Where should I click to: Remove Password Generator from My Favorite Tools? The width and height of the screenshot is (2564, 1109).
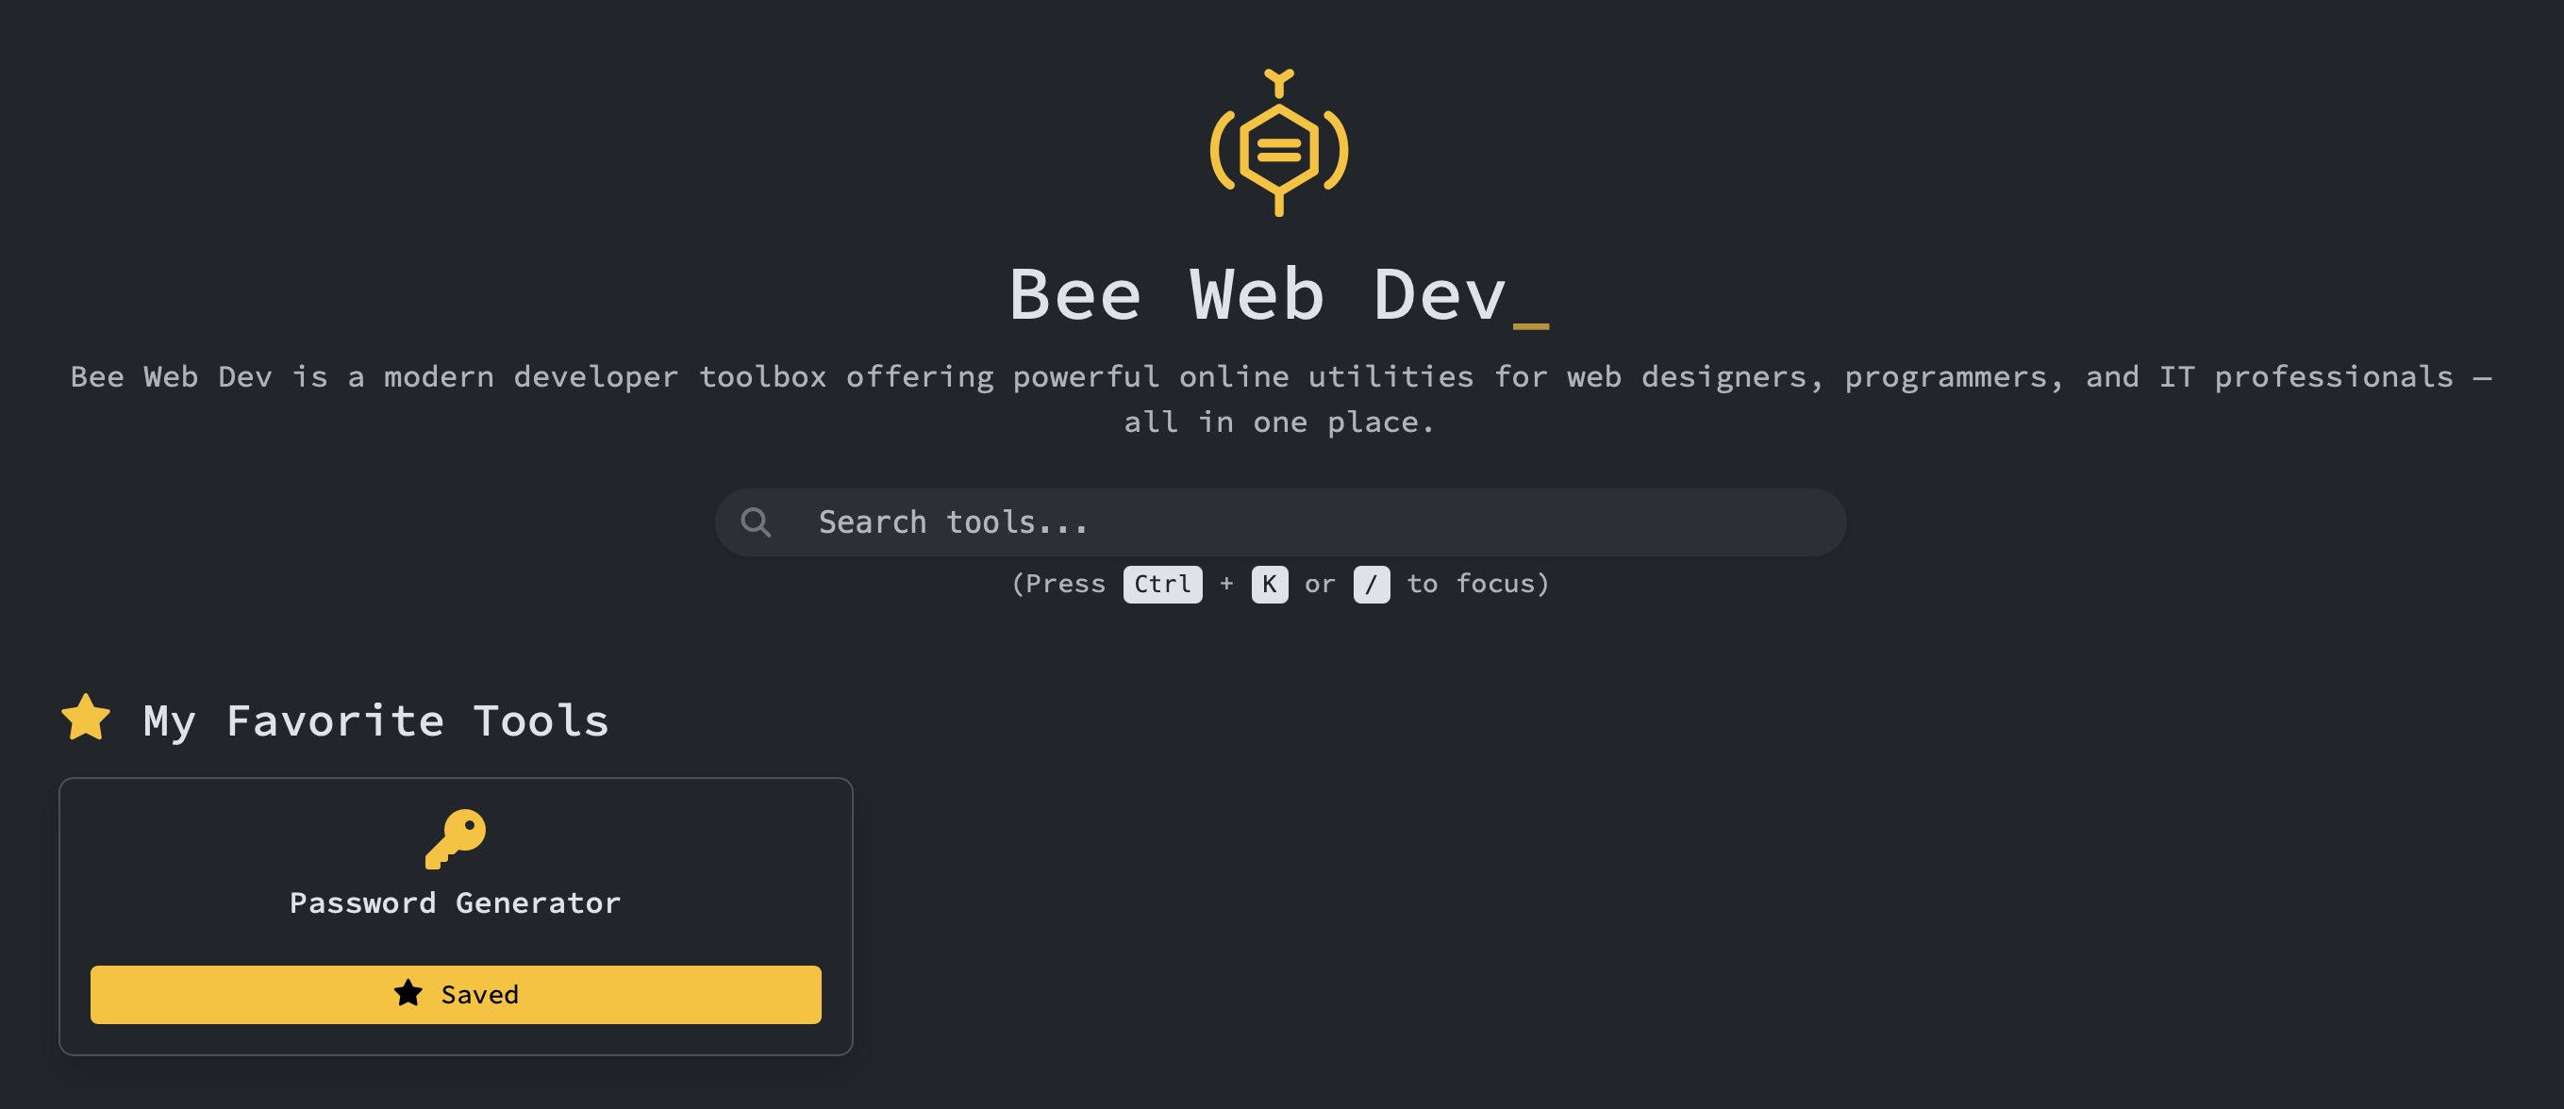coord(456,994)
